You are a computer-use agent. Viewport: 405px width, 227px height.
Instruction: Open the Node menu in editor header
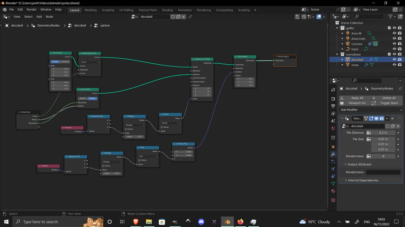coord(49,17)
